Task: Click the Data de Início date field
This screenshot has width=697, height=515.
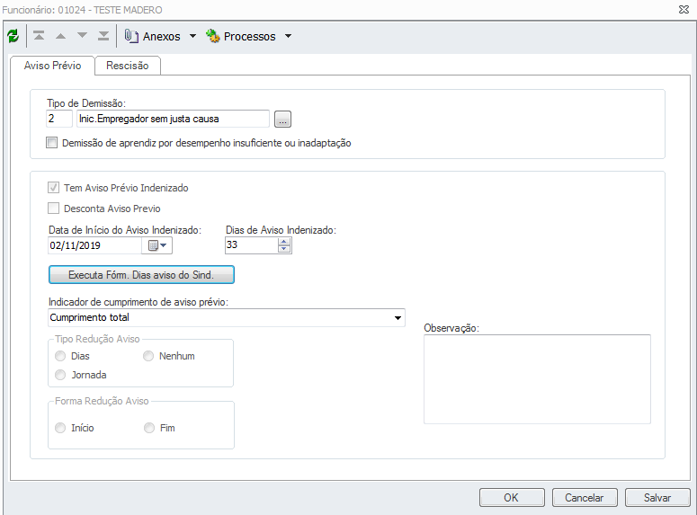Action: (x=94, y=245)
